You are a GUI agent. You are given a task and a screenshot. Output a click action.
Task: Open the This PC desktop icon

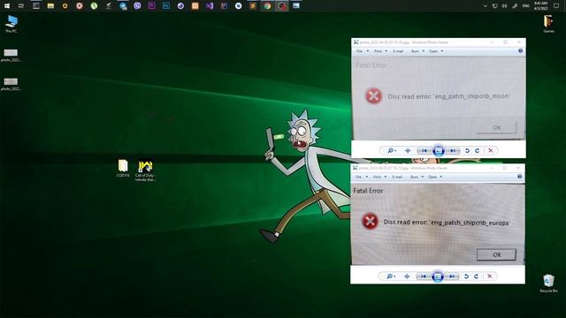(x=11, y=24)
